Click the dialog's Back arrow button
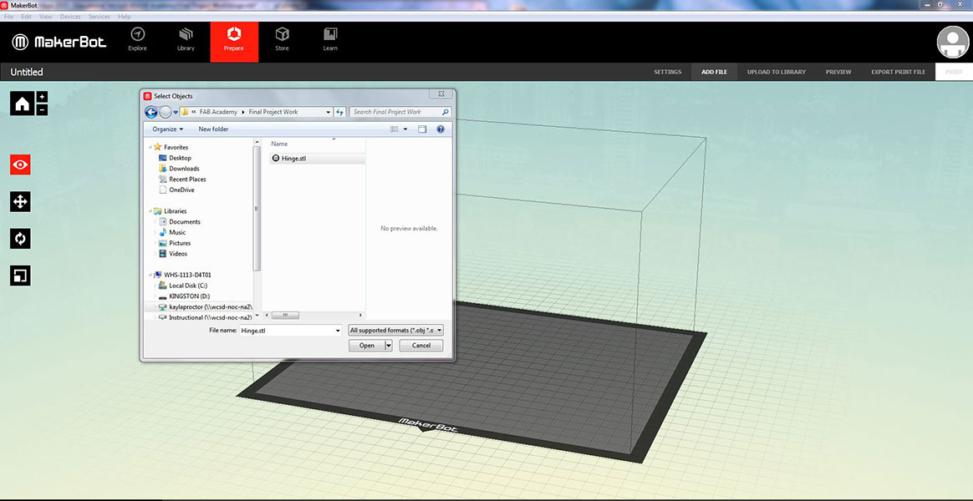Viewport: 973px width, 501px height. pyautogui.click(x=150, y=112)
